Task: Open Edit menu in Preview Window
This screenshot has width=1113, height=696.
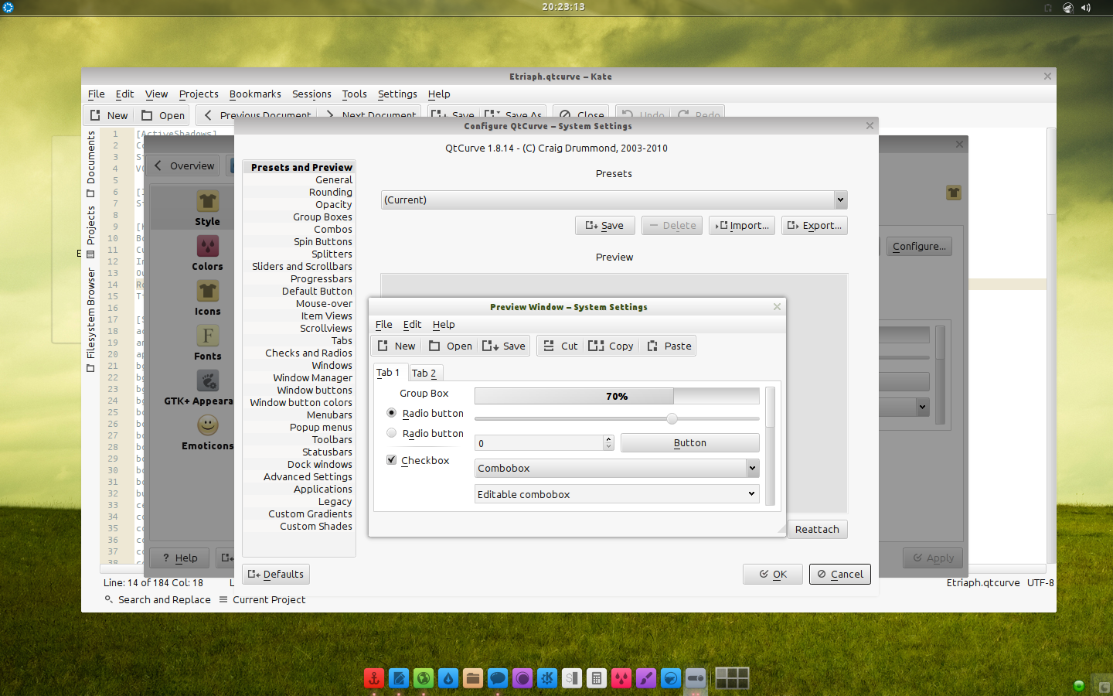Action: (x=412, y=324)
